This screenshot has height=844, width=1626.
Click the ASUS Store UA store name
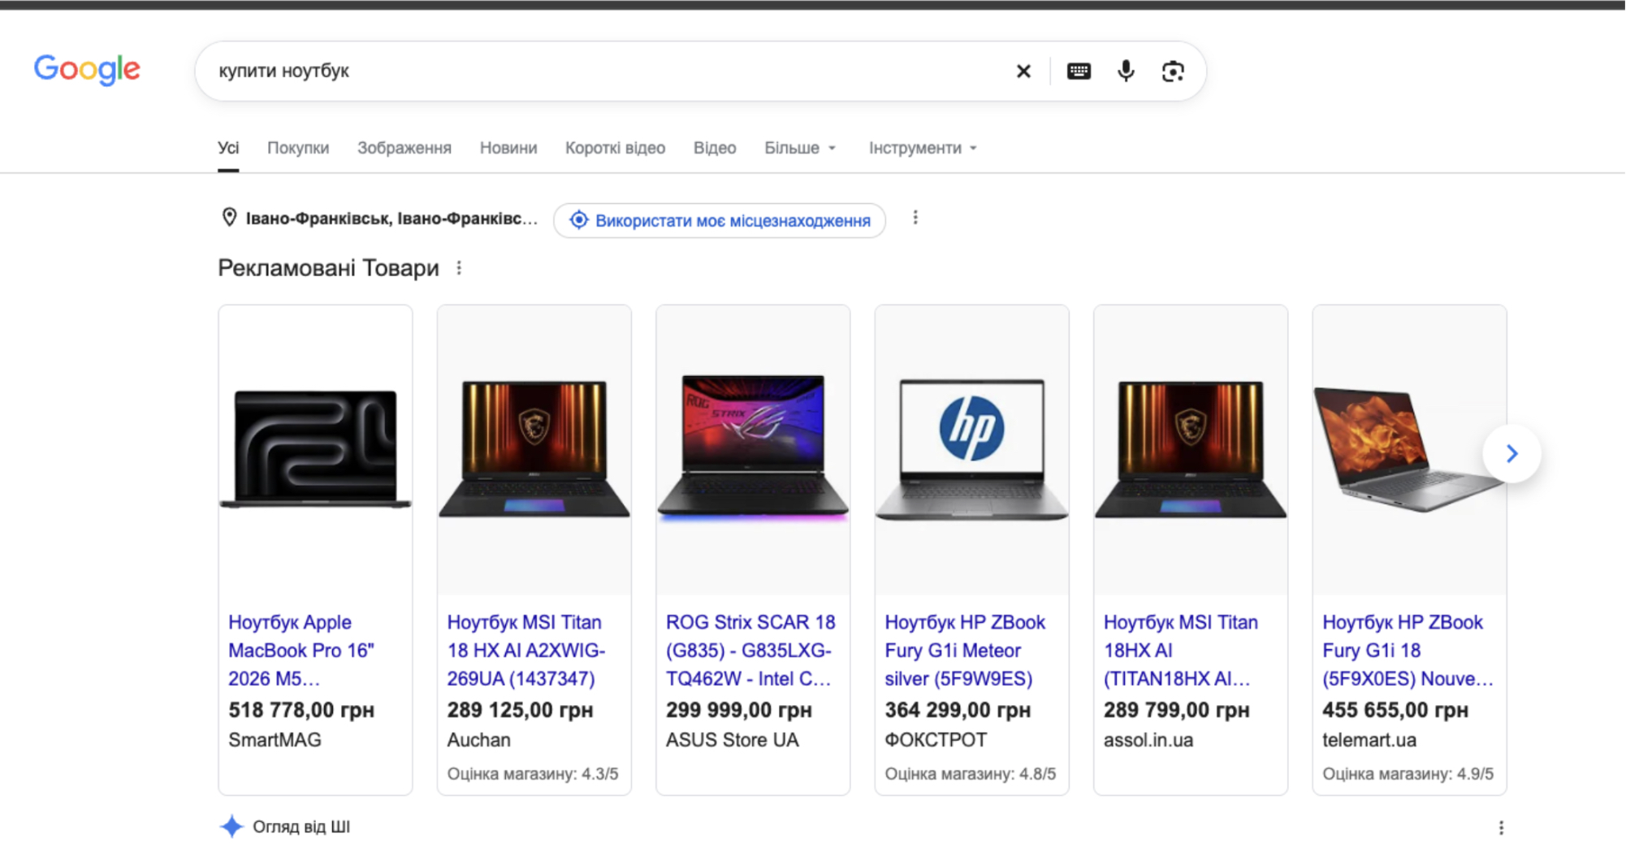coord(733,740)
